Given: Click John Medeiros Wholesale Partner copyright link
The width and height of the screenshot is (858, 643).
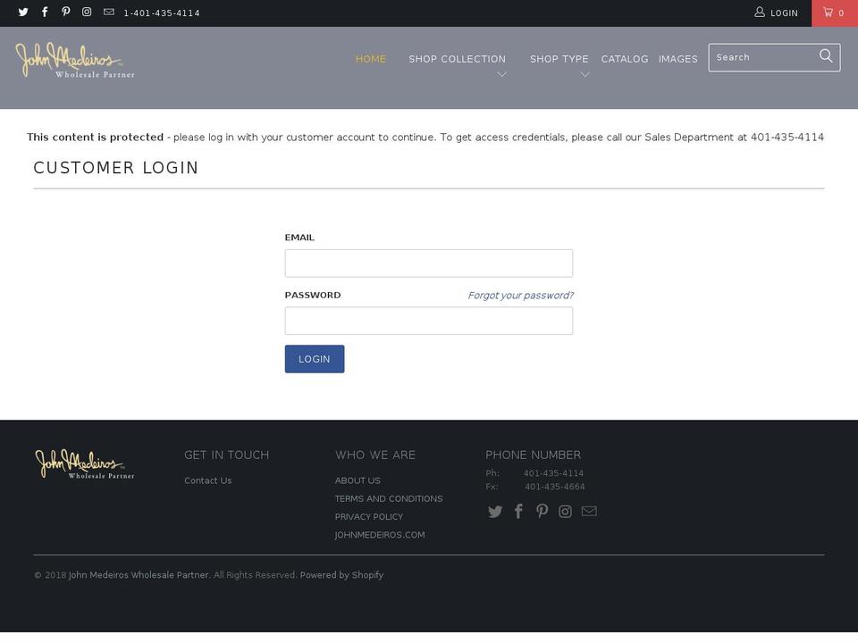Looking at the screenshot, I should tap(139, 575).
